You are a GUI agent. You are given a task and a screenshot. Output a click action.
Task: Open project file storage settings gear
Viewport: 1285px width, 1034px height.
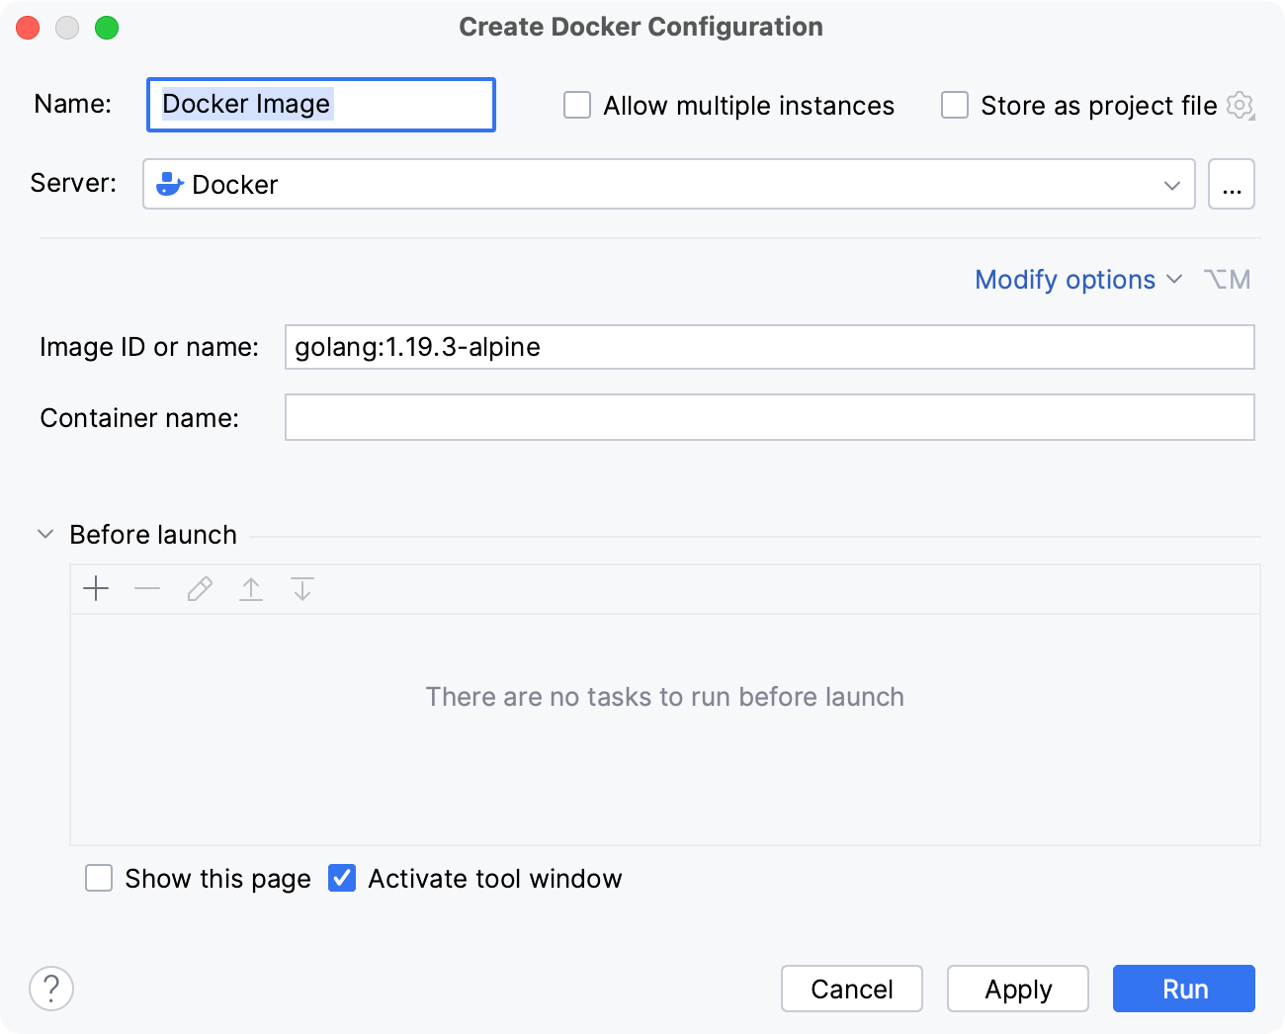point(1240,105)
